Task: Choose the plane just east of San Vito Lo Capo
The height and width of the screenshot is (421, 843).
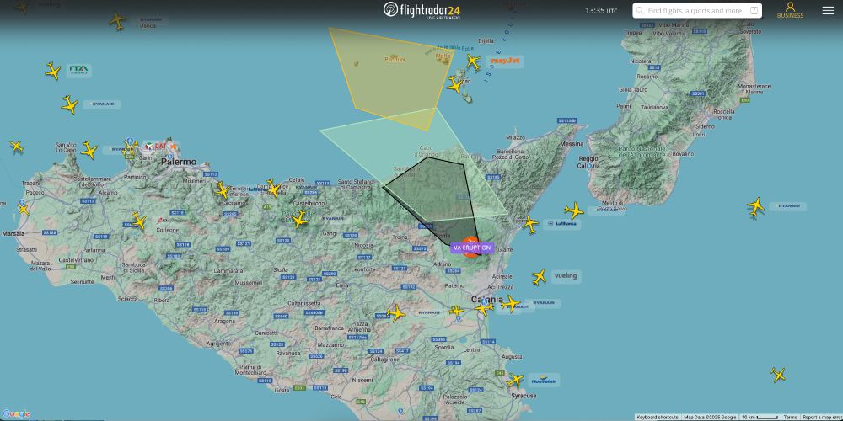Action: tap(89, 150)
